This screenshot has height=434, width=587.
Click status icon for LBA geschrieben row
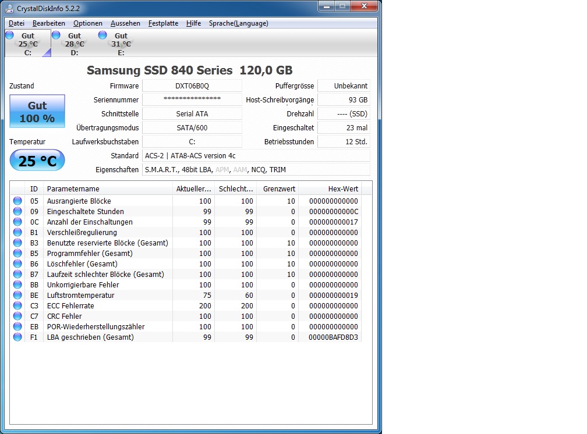[17, 337]
